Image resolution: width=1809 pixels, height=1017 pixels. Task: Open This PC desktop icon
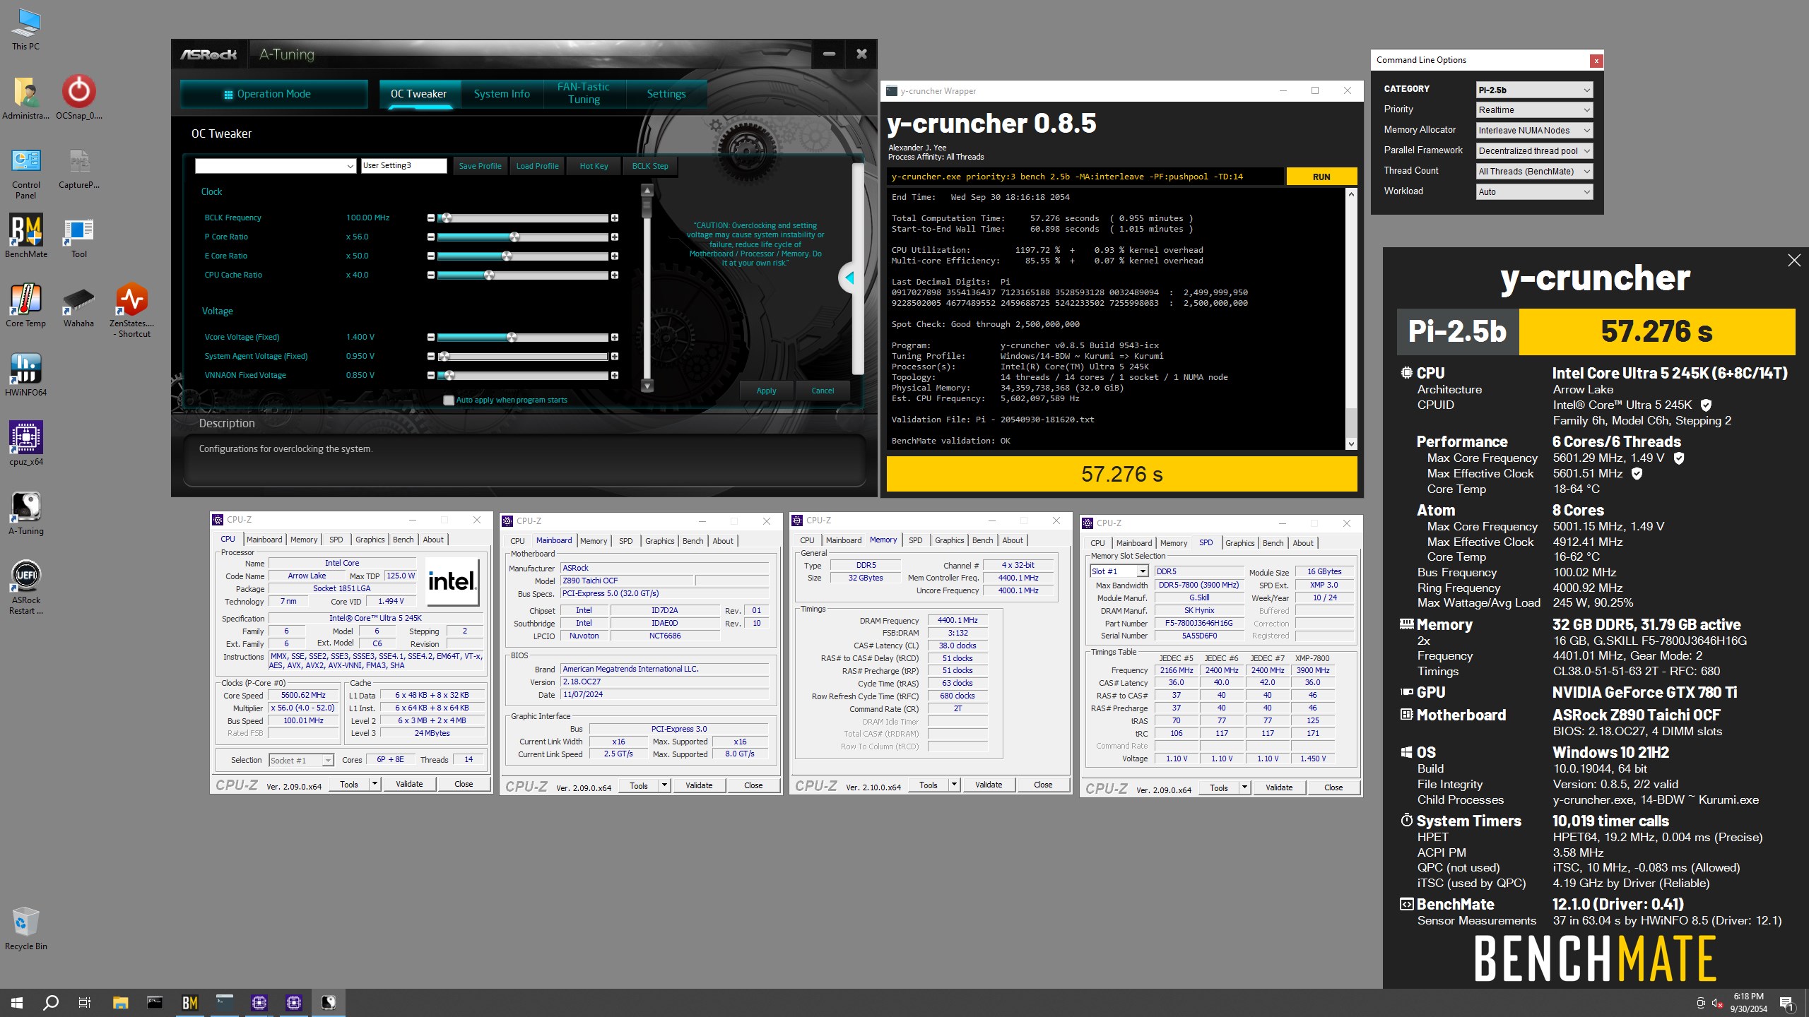tap(26, 29)
